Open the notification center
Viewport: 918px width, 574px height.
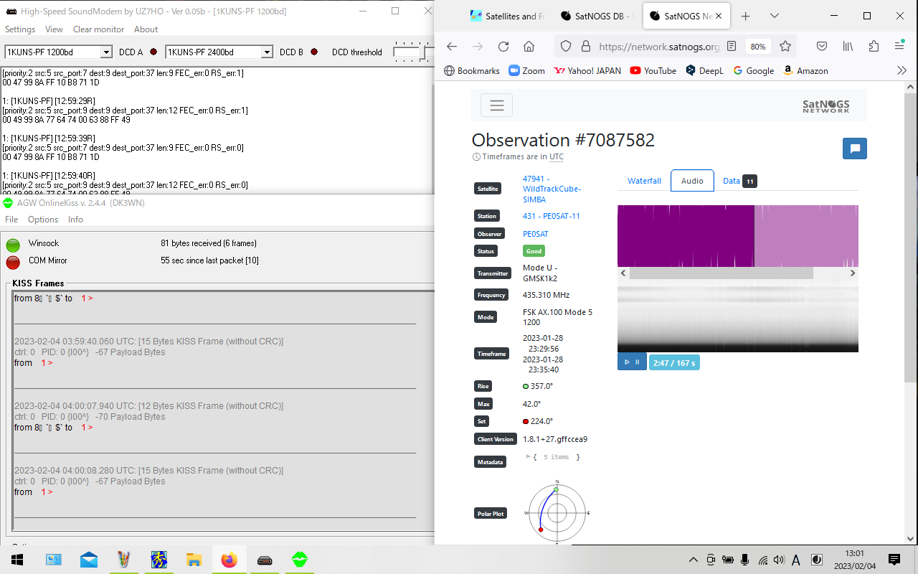point(894,560)
